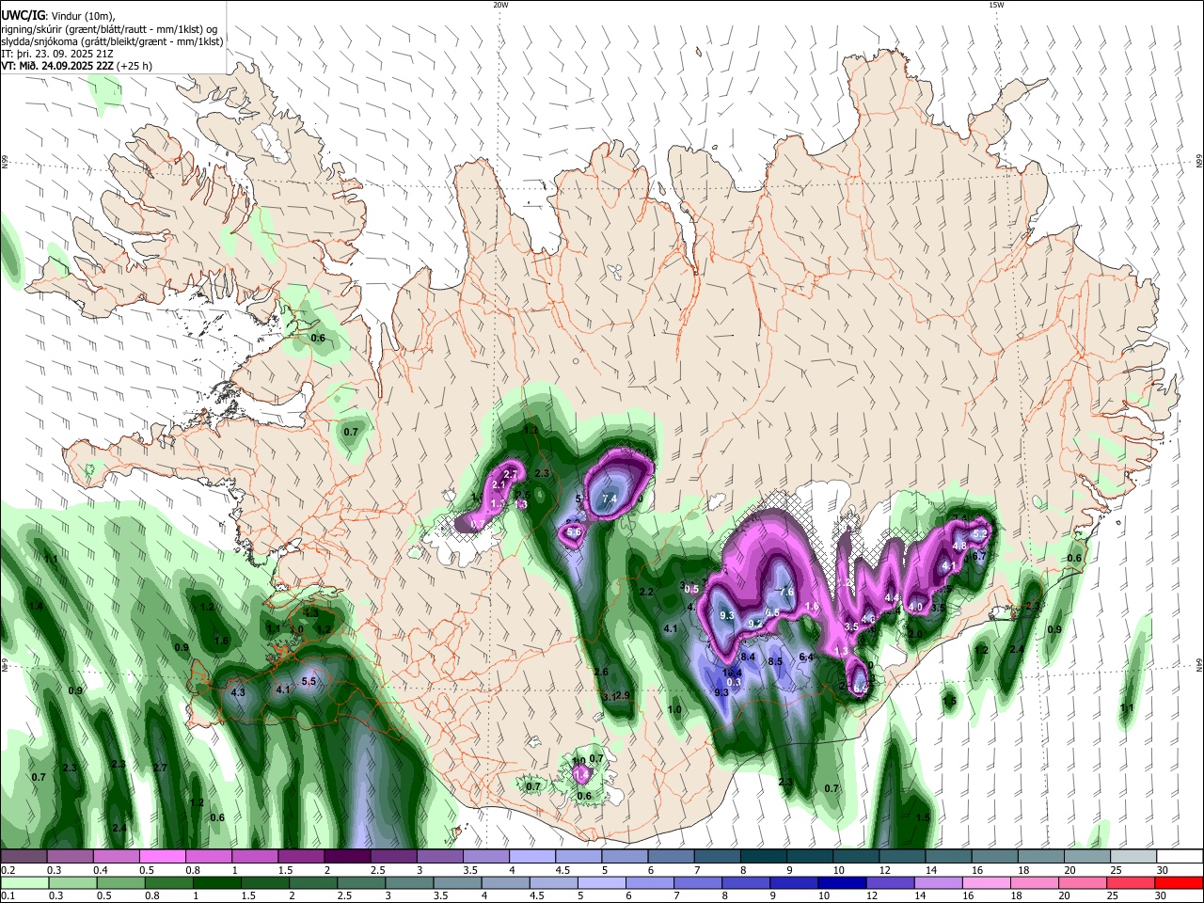This screenshot has height=903, width=1204.
Task: Click the dark teal 8 snow scale swatch
Action: pyautogui.click(x=763, y=856)
